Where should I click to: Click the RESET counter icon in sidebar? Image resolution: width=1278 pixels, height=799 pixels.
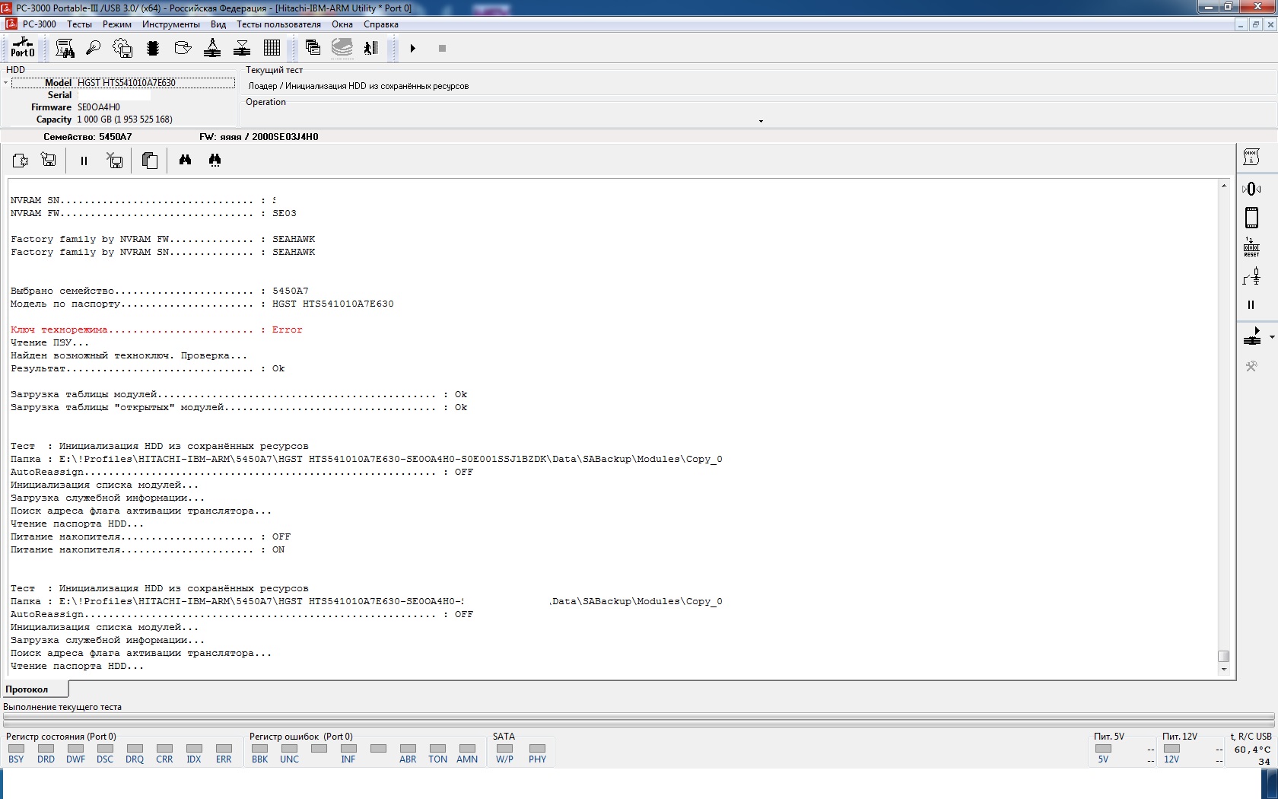pos(1251,247)
